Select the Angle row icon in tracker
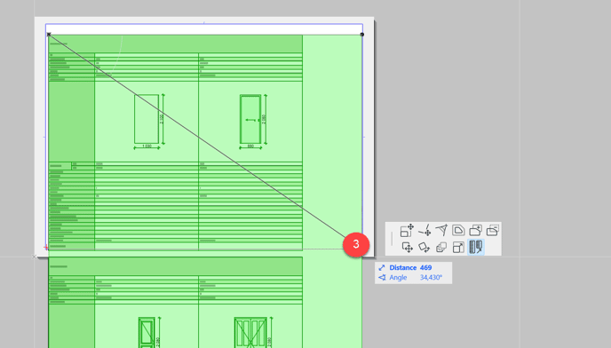The height and width of the screenshot is (348, 611). [382, 278]
